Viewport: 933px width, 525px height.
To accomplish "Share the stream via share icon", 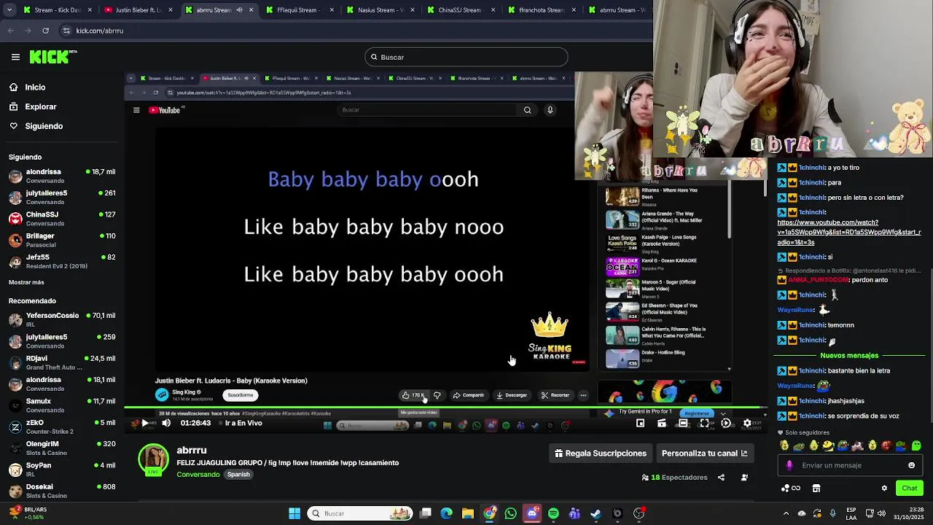I will (x=721, y=478).
